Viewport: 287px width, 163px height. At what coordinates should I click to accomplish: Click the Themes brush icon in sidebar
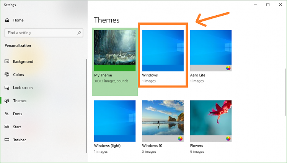point(7,101)
